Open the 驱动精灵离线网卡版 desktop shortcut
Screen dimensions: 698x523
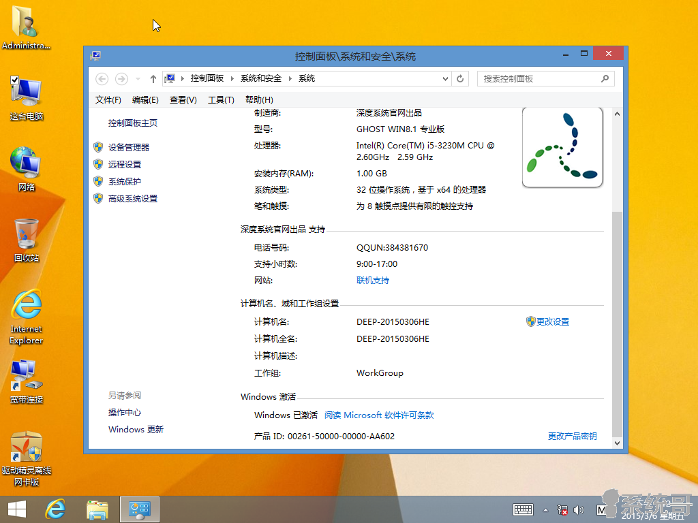point(27,459)
